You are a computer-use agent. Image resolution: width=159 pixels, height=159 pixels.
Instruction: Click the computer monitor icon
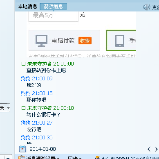pyautogui.click(x=41, y=41)
